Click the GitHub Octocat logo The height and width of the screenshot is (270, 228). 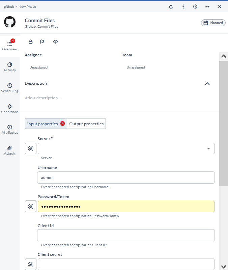point(10,22)
